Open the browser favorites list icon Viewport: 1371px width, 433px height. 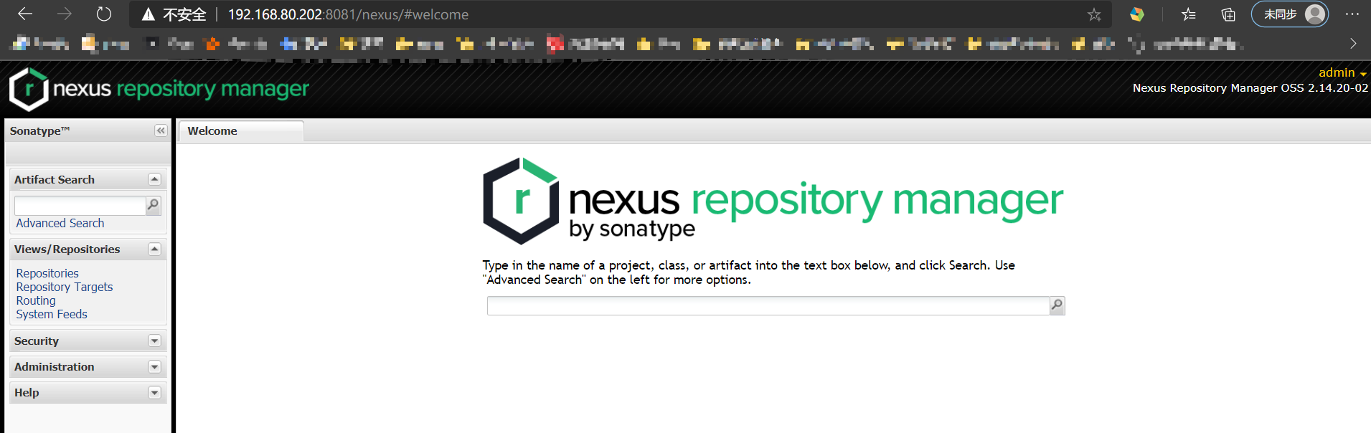pyautogui.click(x=1189, y=14)
